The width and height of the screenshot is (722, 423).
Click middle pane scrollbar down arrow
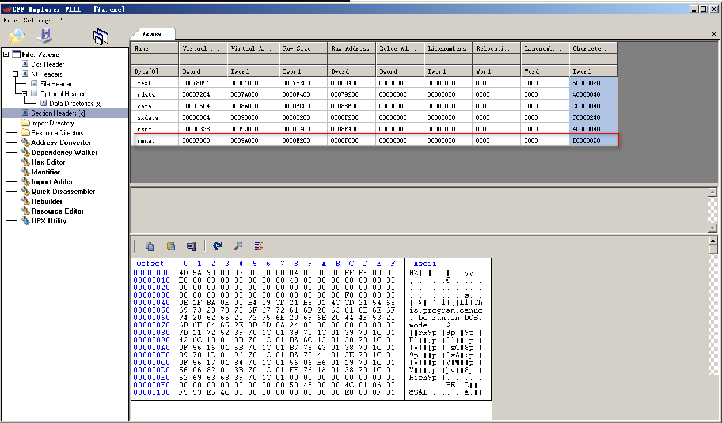pyautogui.click(x=713, y=227)
